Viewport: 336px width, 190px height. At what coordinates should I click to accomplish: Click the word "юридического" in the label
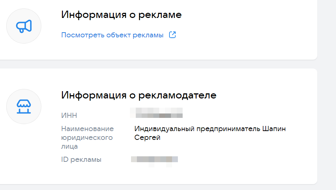[87, 138]
